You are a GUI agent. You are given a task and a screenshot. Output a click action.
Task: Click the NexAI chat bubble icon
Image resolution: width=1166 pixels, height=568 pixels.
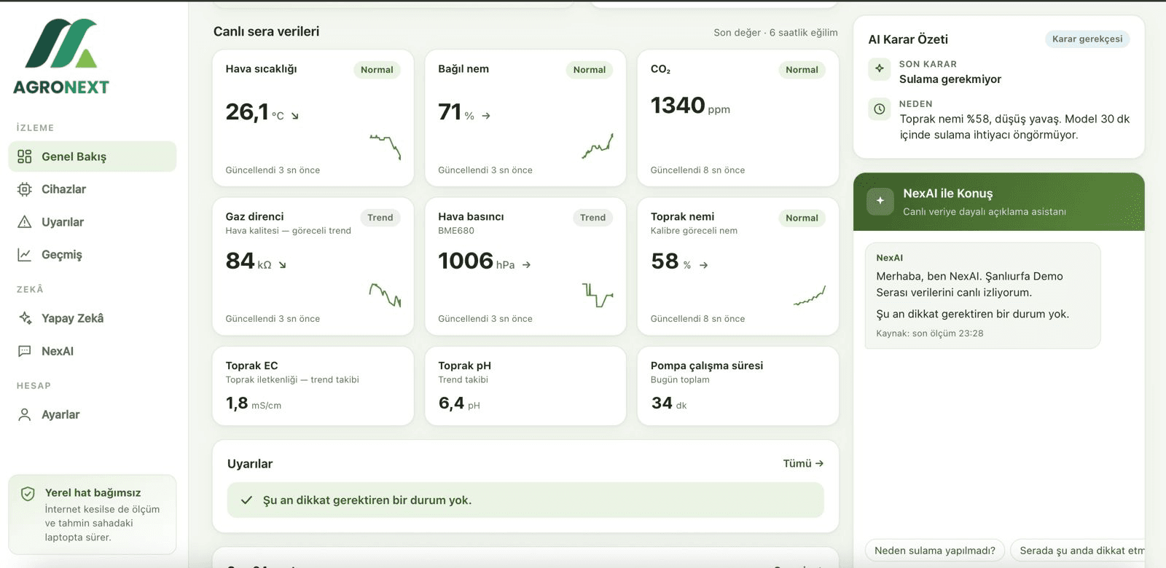25,351
